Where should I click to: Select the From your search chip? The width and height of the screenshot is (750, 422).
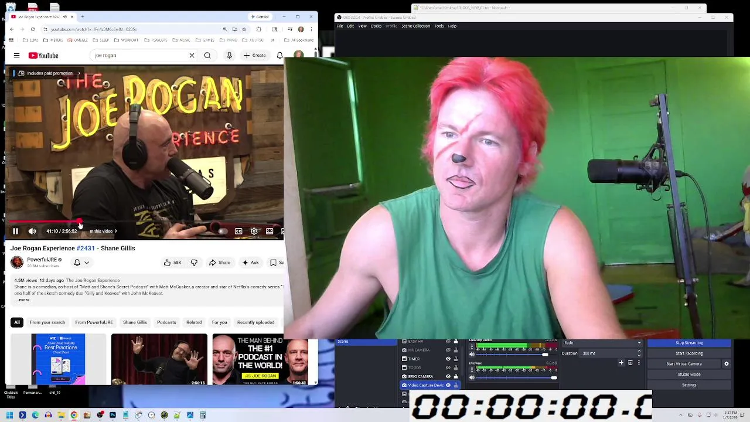[x=47, y=322]
